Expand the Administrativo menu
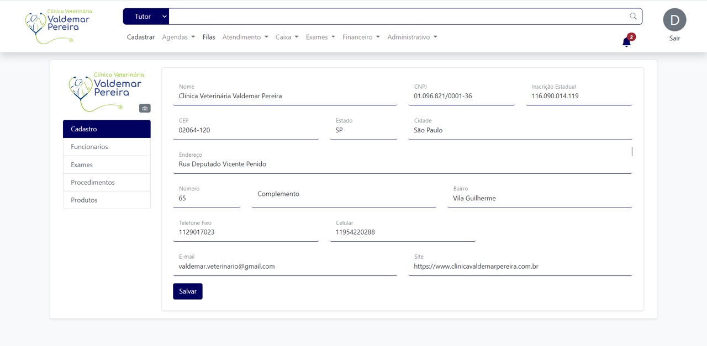 [413, 37]
